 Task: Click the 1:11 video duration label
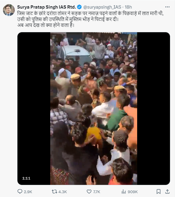click(26, 178)
